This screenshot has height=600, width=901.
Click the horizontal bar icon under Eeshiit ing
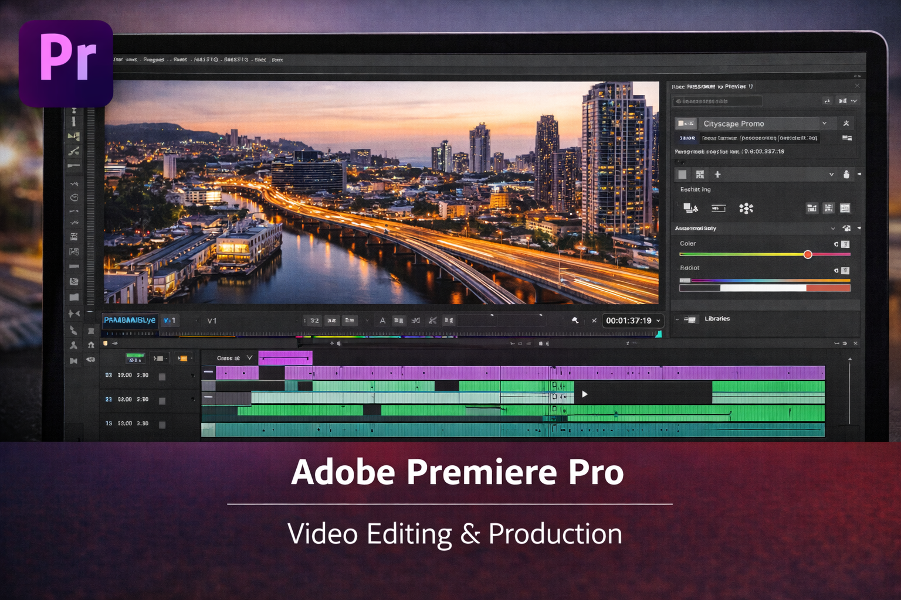(x=719, y=208)
